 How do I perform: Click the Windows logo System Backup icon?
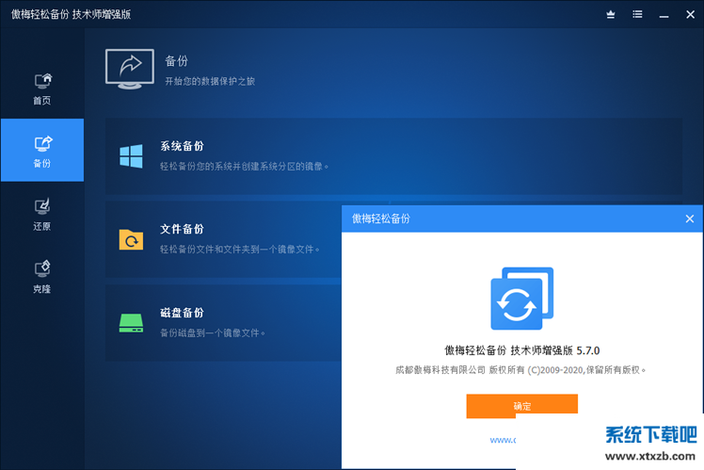pyautogui.click(x=131, y=156)
